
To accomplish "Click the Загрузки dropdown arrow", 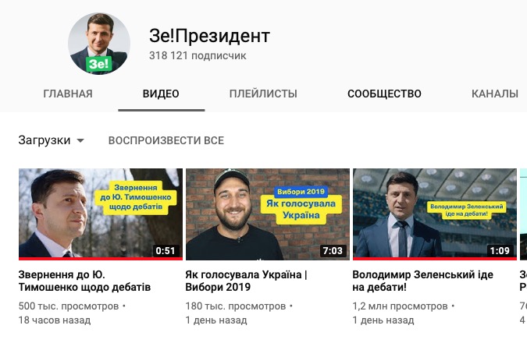I will (x=80, y=140).
